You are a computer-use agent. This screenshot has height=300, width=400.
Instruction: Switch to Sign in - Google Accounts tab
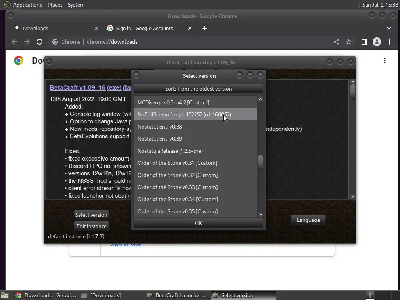(149, 28)
